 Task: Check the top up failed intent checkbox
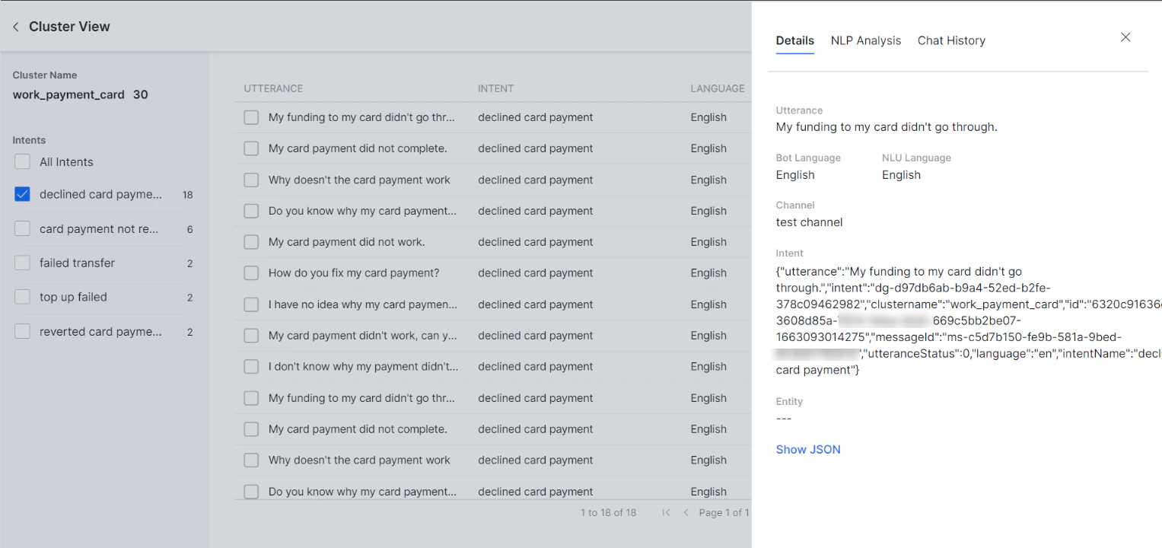point(22,297)
